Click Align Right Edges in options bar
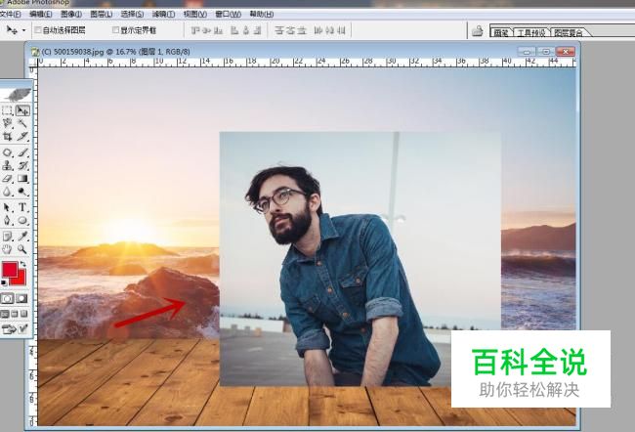The width and height of the screenshot is (635, 432). 257,30
